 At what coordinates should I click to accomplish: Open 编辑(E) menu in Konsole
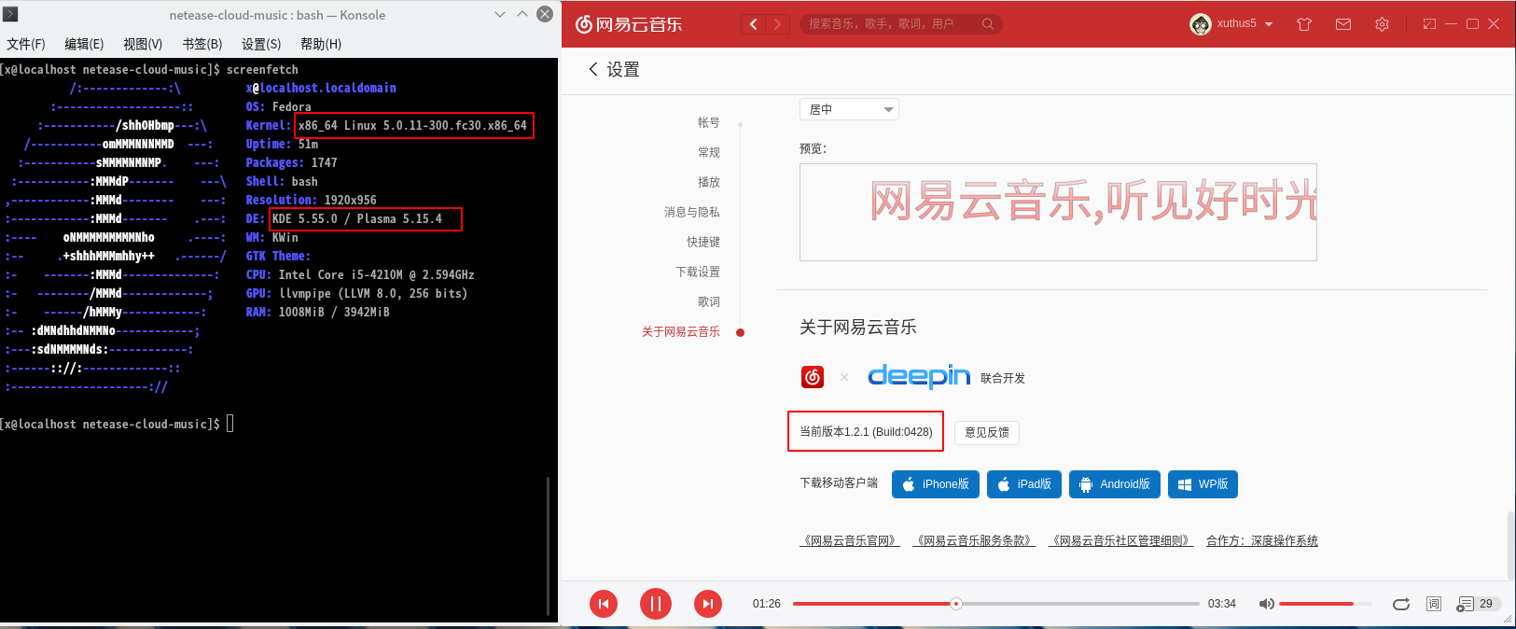[84, 44]
